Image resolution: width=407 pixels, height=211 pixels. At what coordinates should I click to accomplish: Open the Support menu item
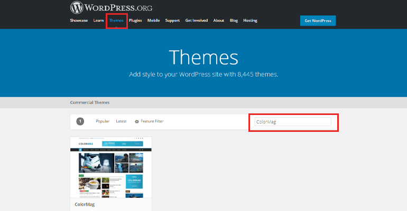pos(172,21)
